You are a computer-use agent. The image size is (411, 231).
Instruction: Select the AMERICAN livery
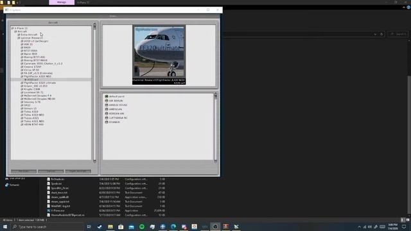(113, 109)
